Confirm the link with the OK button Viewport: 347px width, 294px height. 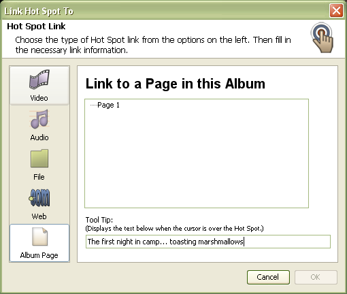[316, 277]
